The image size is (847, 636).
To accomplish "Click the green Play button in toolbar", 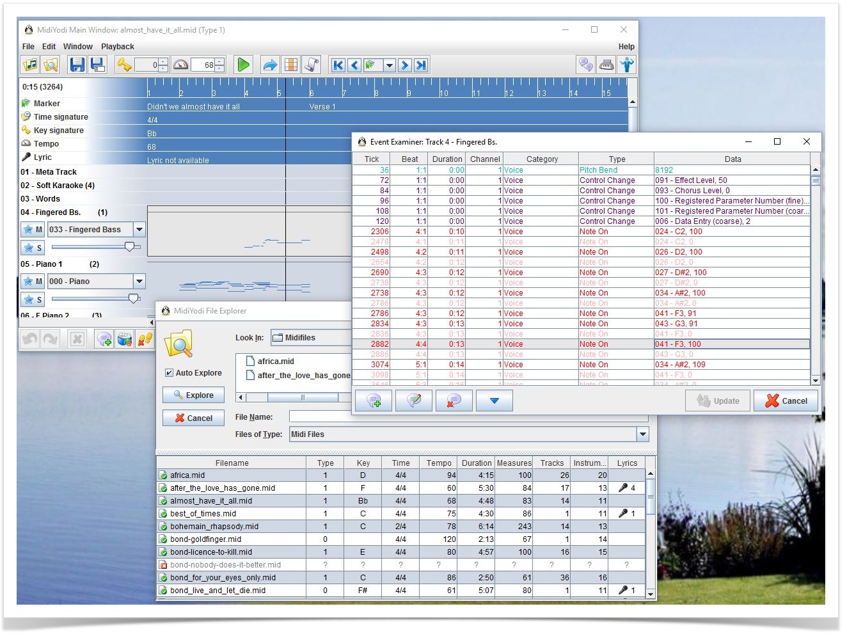I will [243, 65].
